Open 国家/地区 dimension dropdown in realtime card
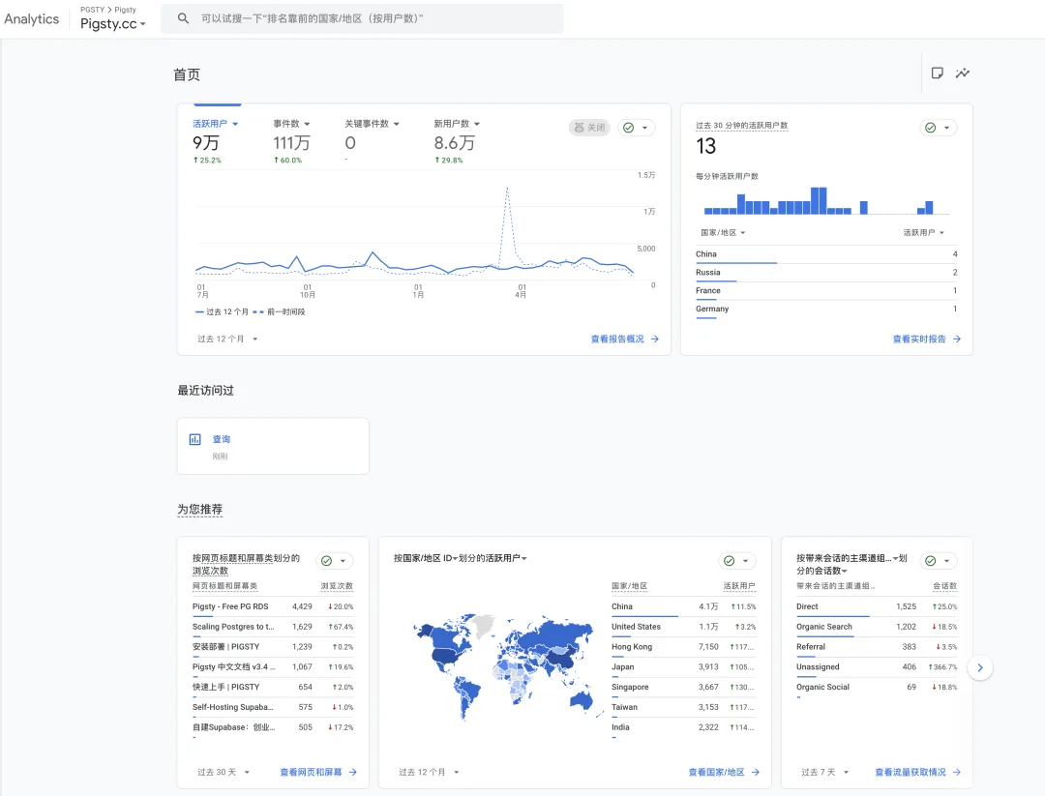Screen dimensions: 1045x796 pyautogui.click(x=723, y=232)
